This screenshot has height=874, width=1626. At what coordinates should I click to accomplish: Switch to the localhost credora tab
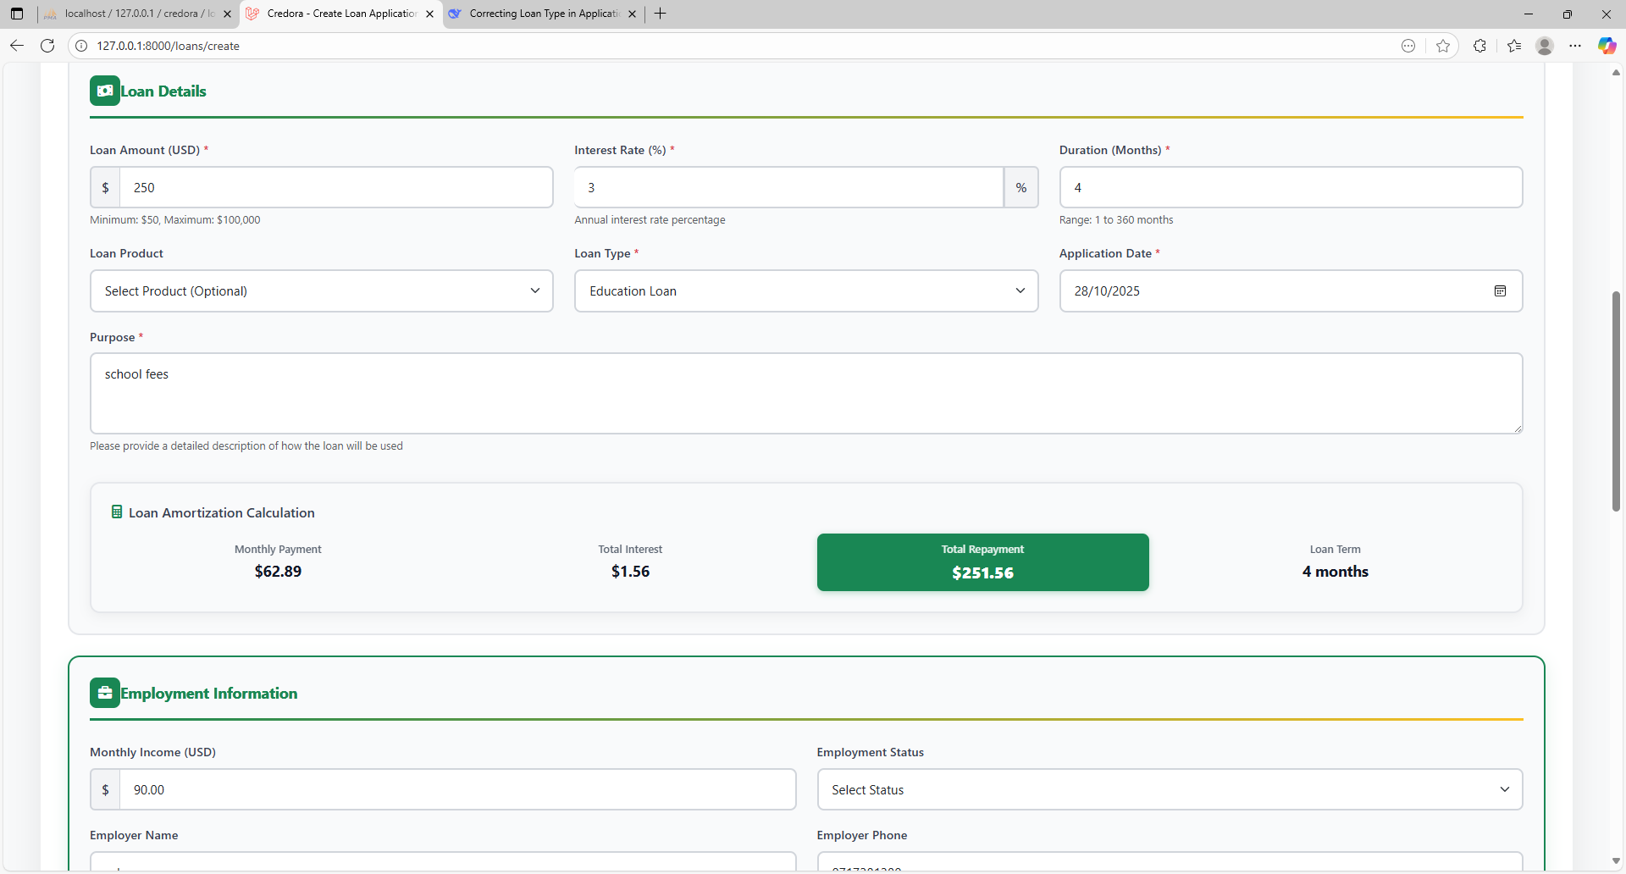click(135, 14)
